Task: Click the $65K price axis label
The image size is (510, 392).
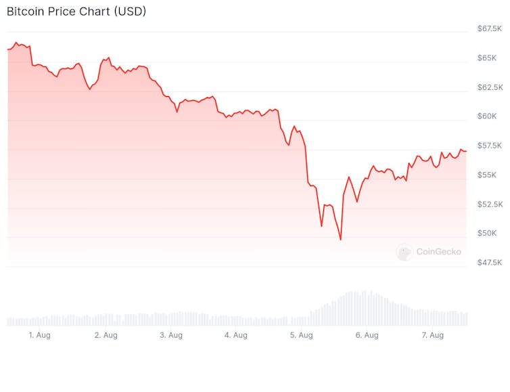Action: pos(487,58)
